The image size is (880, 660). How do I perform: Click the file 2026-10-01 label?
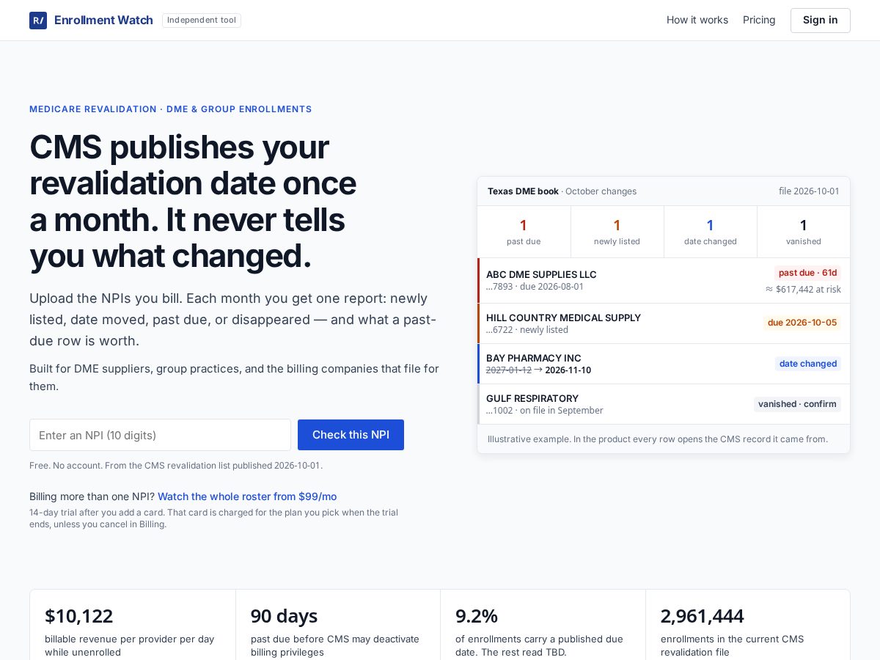pos(809,191)
